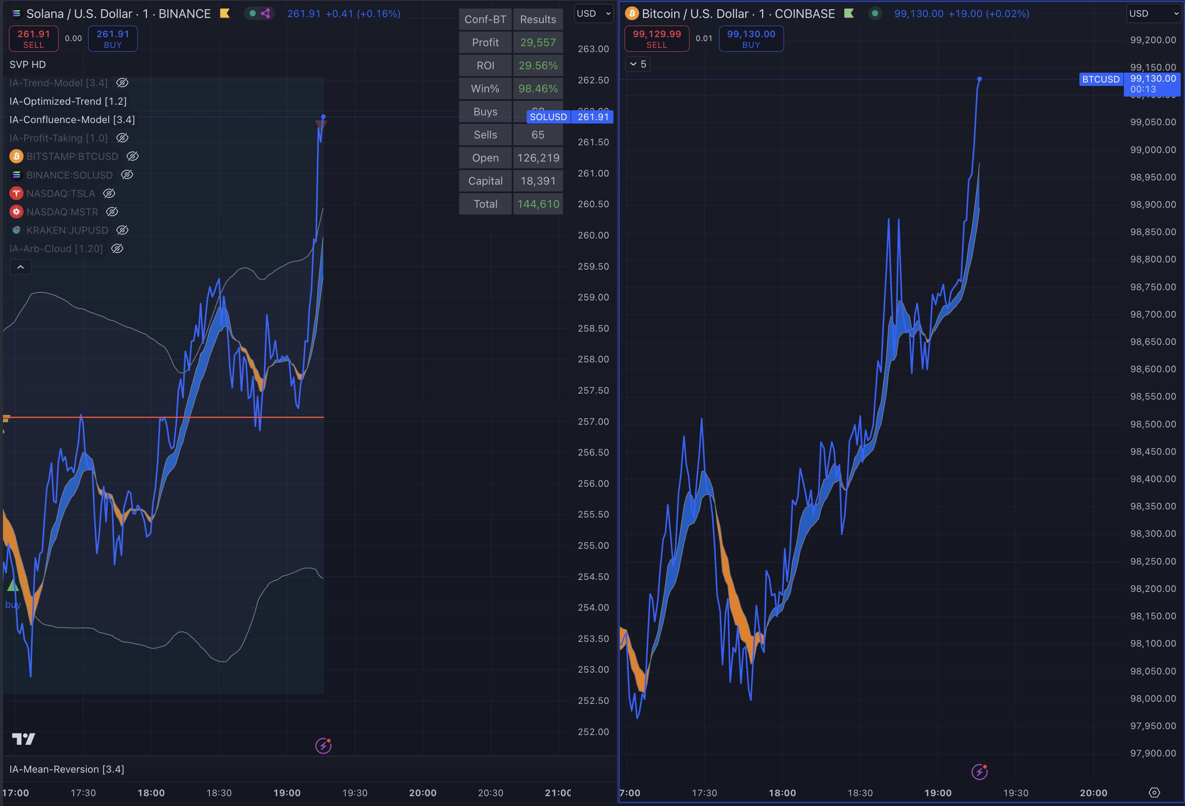Collapse the Solana indicator legend
The width and height of the screenshot is (1185, 806).
[x=21, y=267]
